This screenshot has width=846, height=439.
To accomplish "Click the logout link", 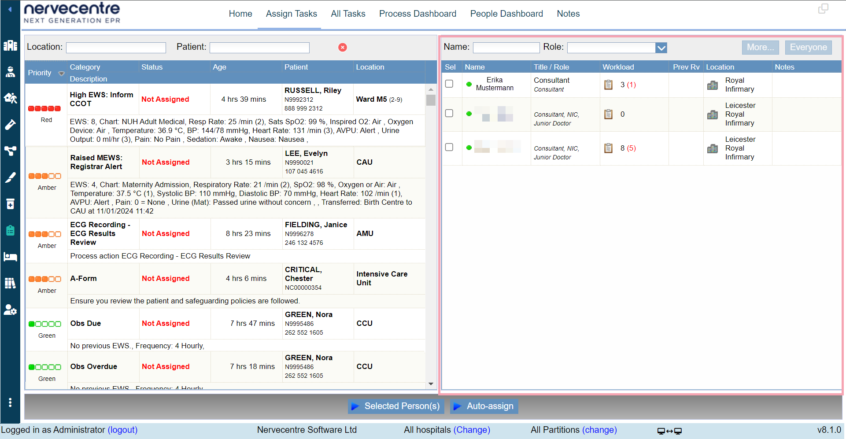I will (x=122, y=430).
